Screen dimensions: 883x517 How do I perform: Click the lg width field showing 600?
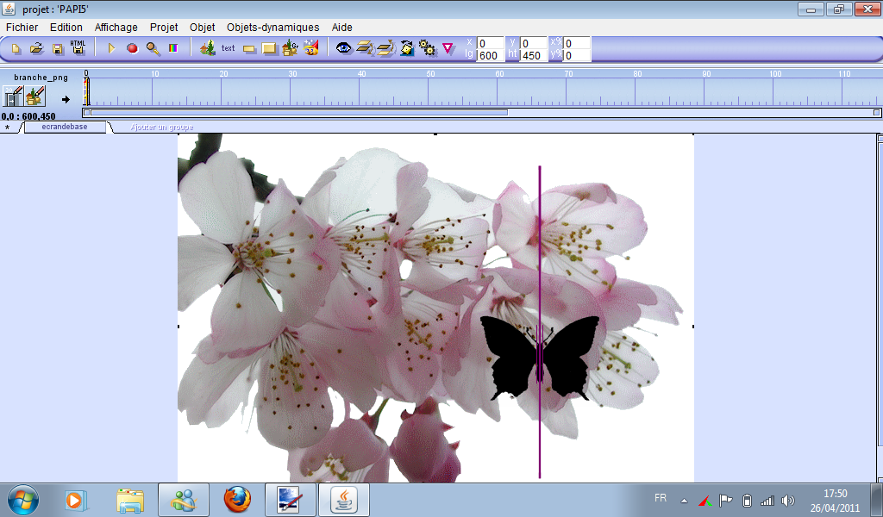click(x=490, y=56)
